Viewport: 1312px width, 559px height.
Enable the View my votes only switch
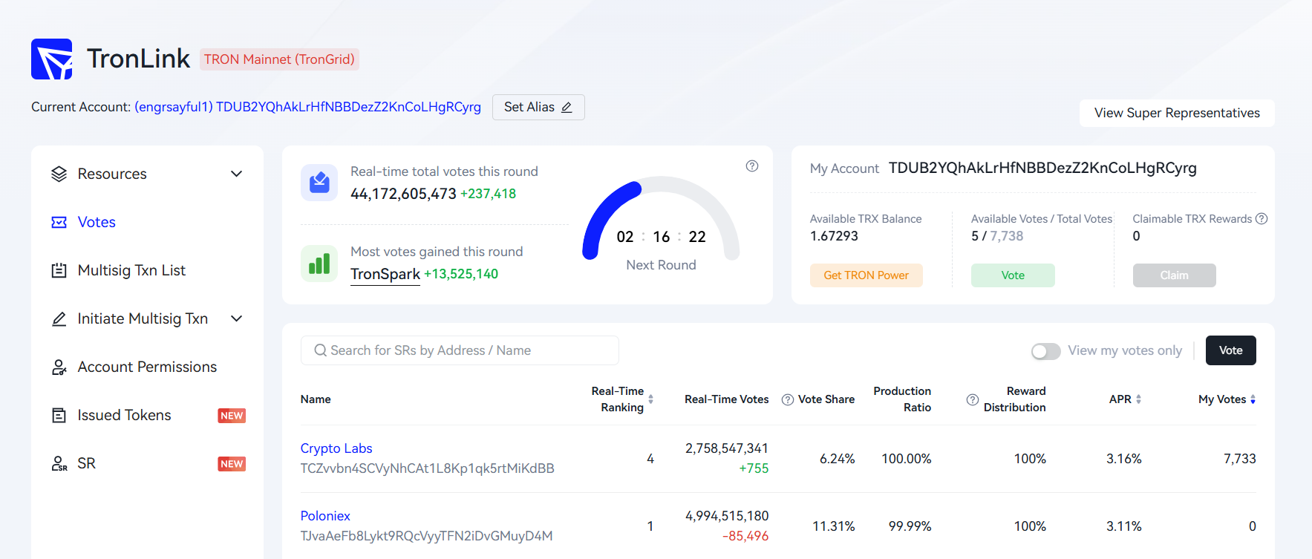[x=1045, y=351]
